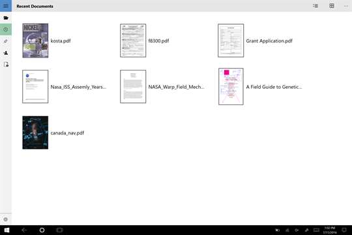Viewport: 352px width, 235px height.
Task: Open kosta.pdf thumbnail
Action: (x=35, y=40)
